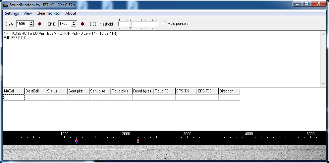Click the CPS RX column header
Screen dimensions: 329x163
click(x=208, y=91)
